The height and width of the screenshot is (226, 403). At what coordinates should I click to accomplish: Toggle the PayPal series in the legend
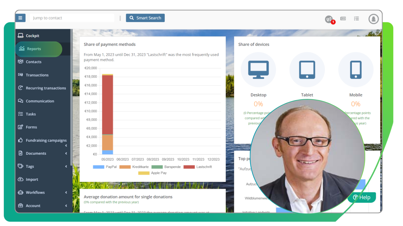point(98,166)
